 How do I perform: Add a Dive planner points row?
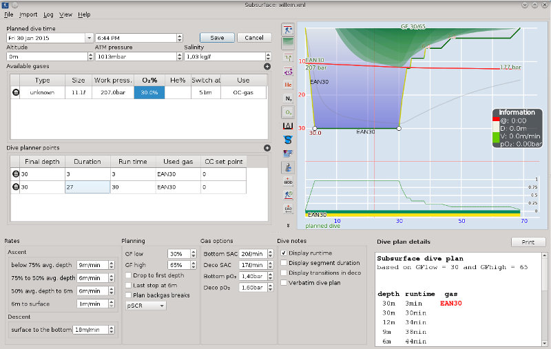[267, 148]
